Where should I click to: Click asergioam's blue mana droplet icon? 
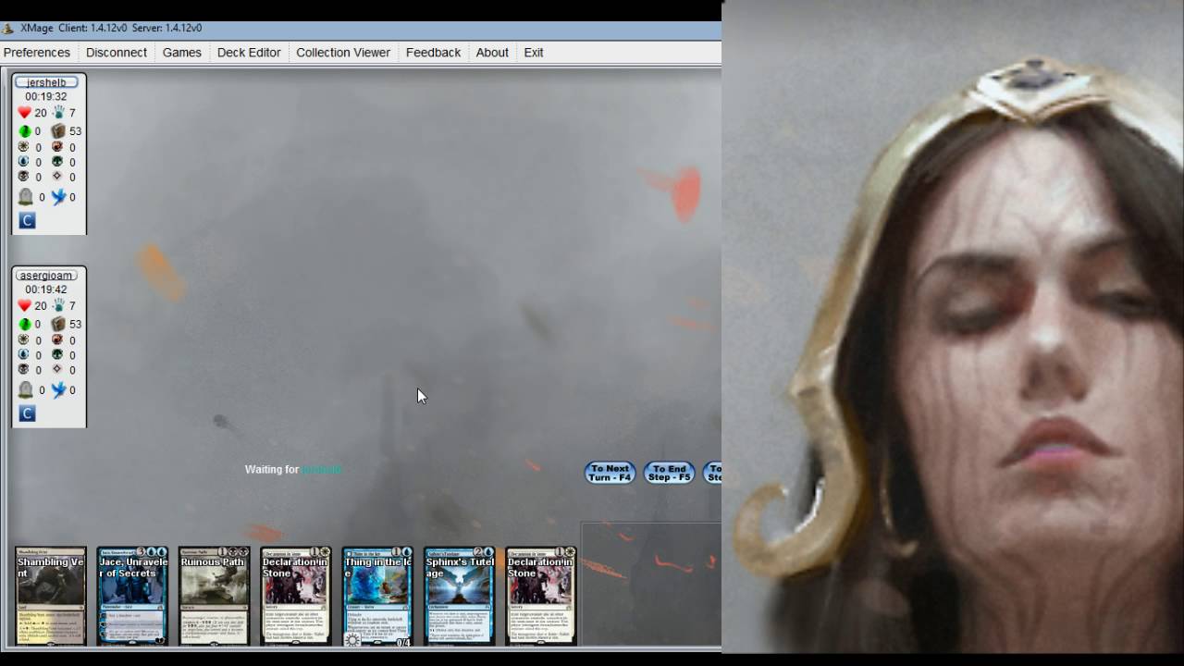pyautogui.click(x=24, y=355)
